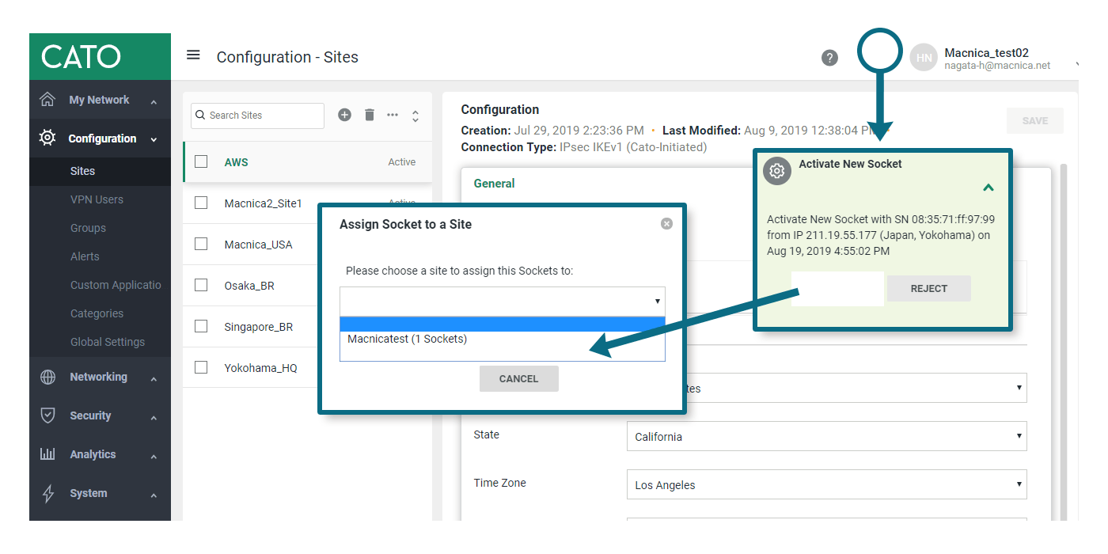Collapse the Configuration section
Viewport: 1108px width, 554px height.
coord(154,140)
